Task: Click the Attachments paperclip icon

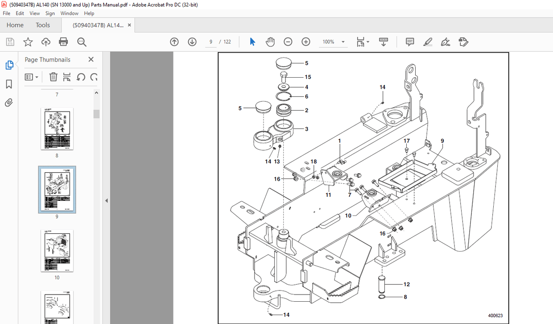Action: click(8, 103)
